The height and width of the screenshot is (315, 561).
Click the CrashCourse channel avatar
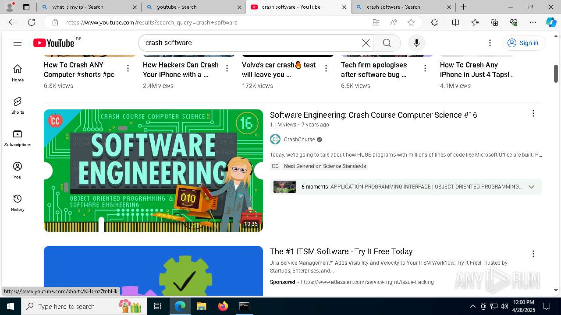[275, 140]
